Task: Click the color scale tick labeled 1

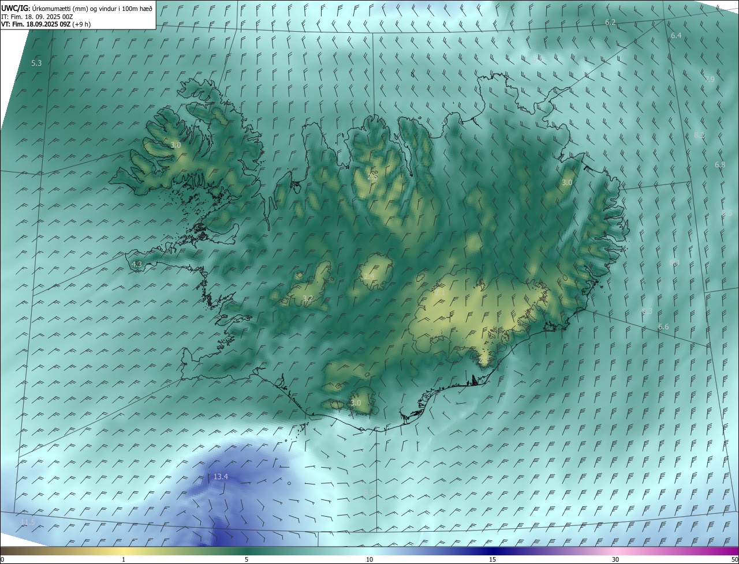Action: [x=124, y=559]
